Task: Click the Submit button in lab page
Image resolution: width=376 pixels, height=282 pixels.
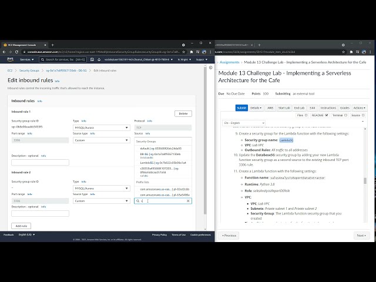Action: pyautogui.click(x=241, y=108)
